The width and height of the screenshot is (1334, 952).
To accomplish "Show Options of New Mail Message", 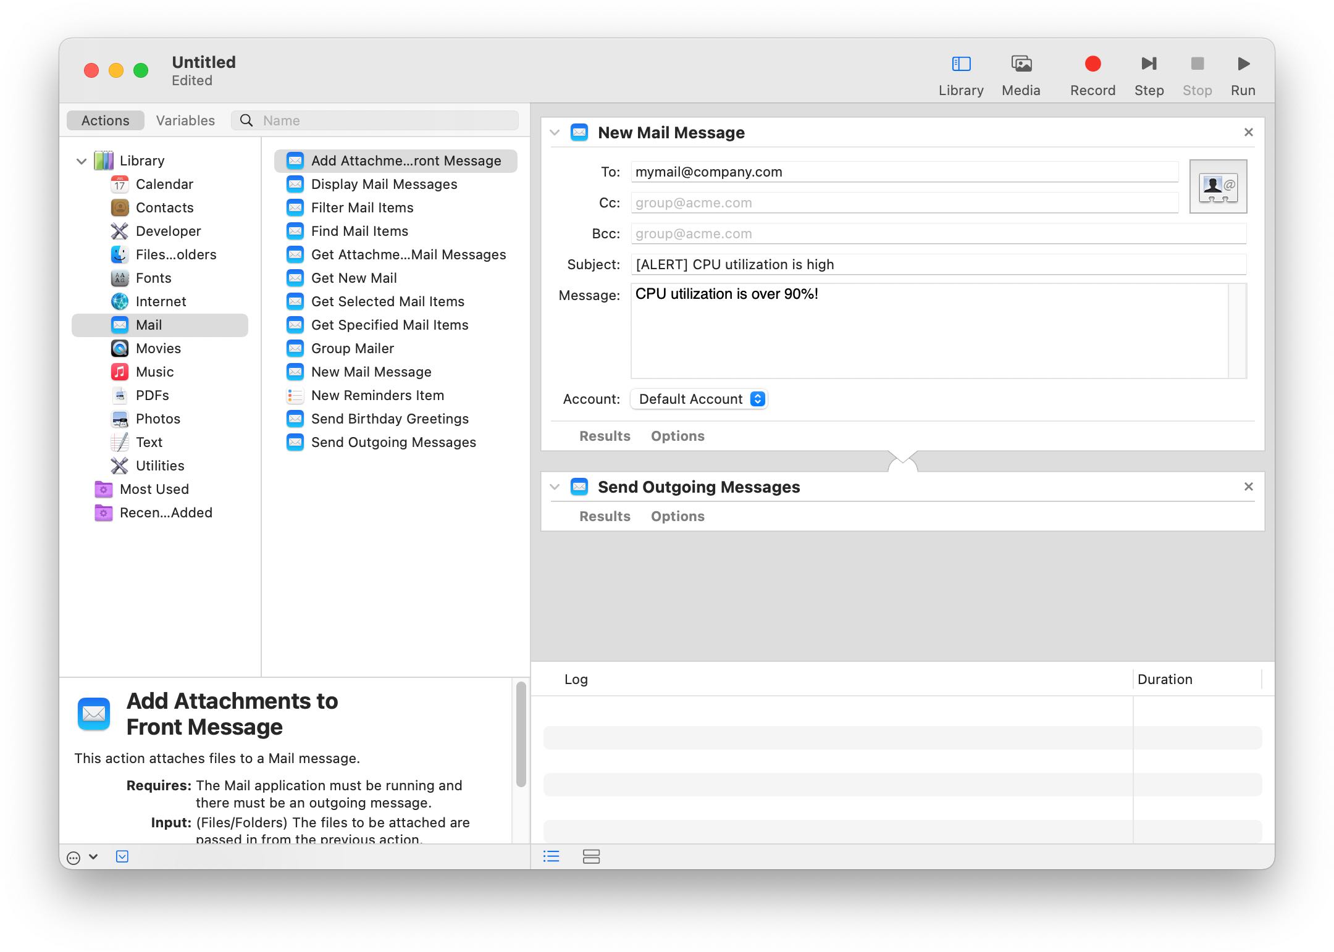I will coord(677,436).
